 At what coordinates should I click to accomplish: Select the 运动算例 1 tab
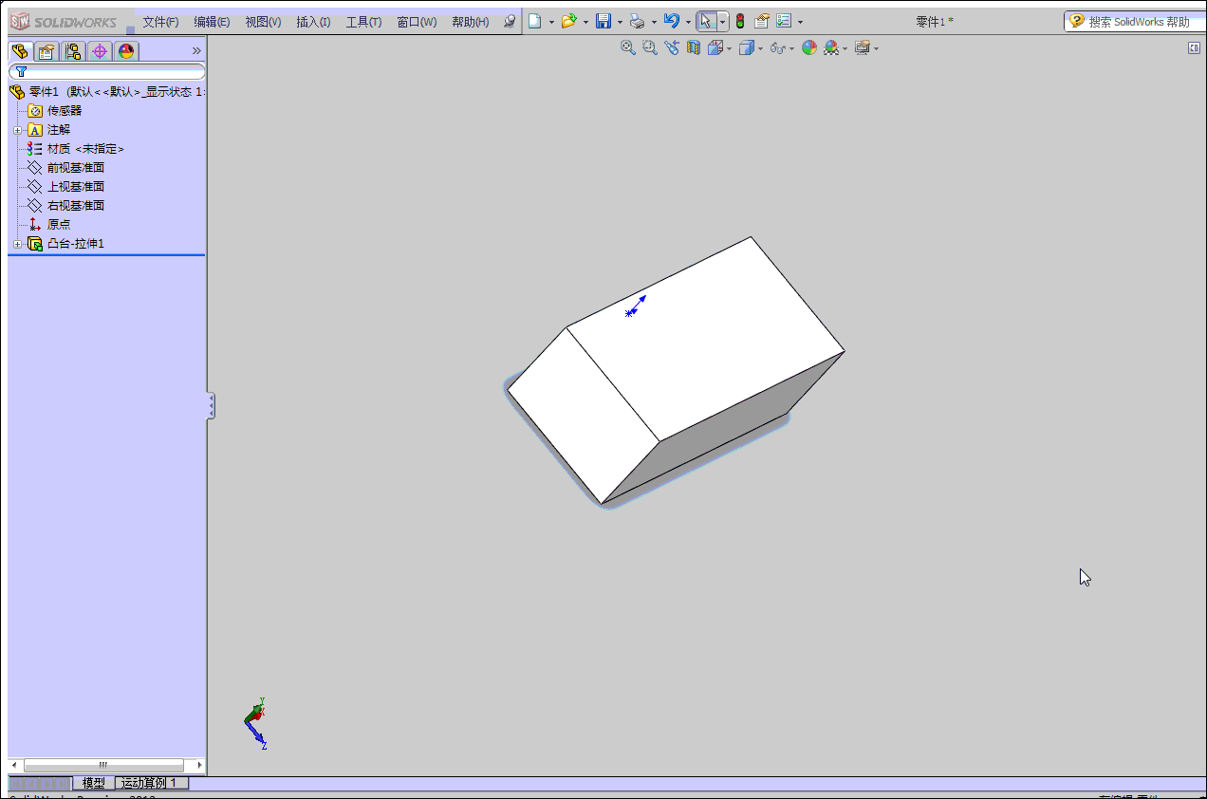tap(152, 783)
